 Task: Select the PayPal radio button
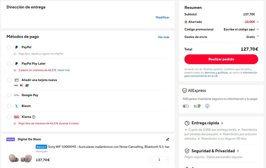[x=9, y=47]
